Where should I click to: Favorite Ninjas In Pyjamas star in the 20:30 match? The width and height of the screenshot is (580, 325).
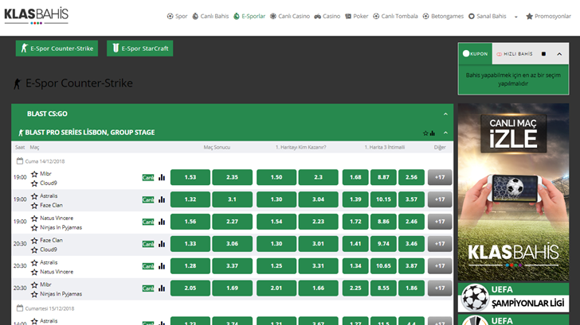(34, 294)
